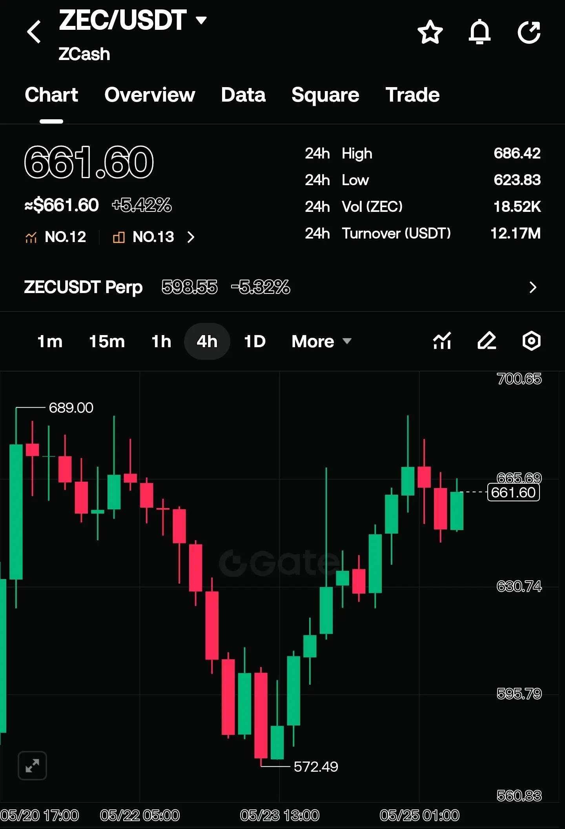
Task: Tap the 560.83 price axis label
Action: pyautogui.click(x=519, y=796)
